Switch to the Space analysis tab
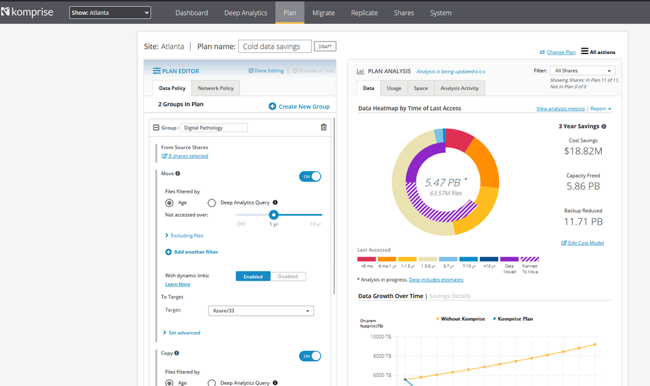This screenshot has height=386, width=650. [421, 89]
